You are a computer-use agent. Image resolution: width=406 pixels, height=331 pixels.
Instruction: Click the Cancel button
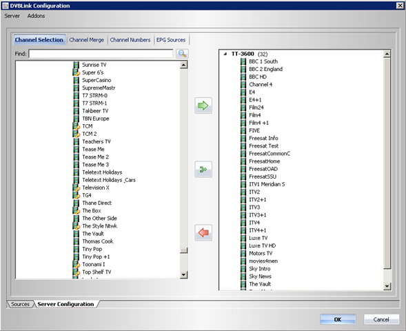(x=381, y=319)
